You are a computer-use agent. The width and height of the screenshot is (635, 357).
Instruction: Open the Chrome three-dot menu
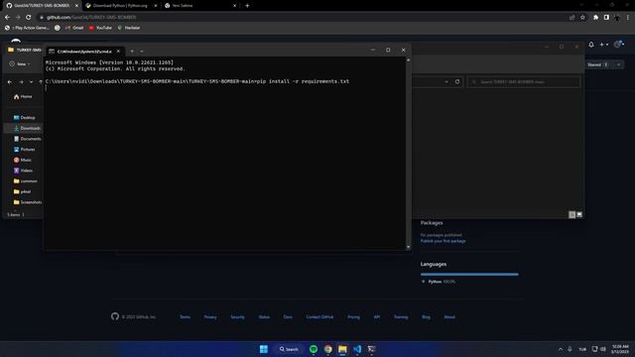[x=628, y=18]
